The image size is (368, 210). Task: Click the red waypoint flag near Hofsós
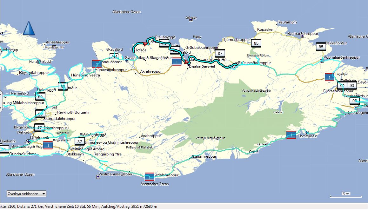pyautogui.click(x=146, y=43)
